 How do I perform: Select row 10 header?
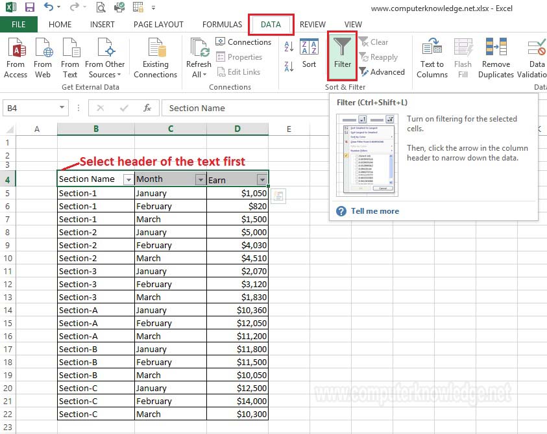tap(8, 258)
